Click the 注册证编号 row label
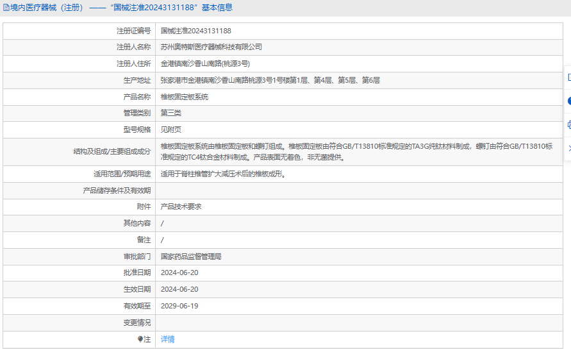The width and height of the screenshot is (571, 352). (134, 31)
